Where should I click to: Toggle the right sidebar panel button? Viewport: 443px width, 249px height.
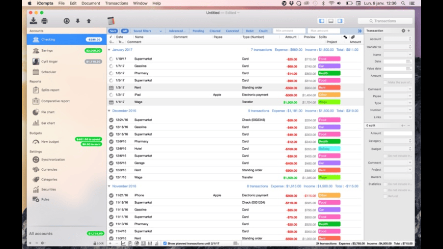point(340,21)
